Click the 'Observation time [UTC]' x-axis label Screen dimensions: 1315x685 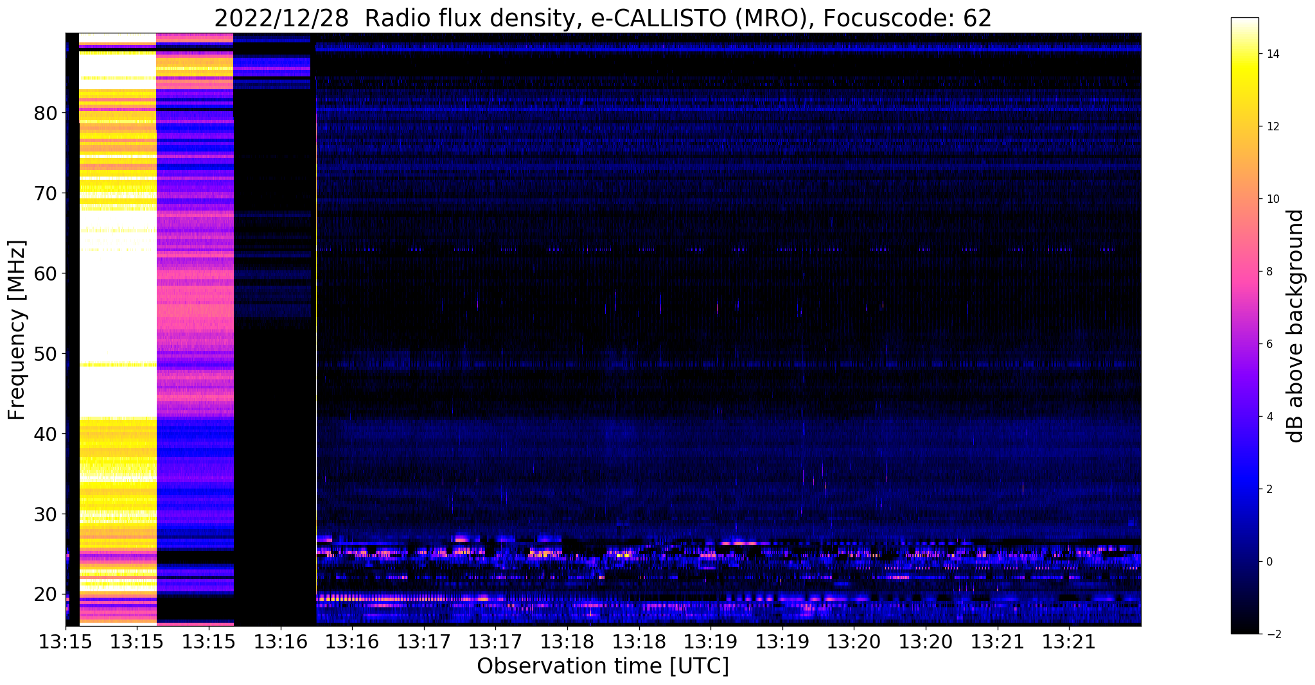[603, 666]
